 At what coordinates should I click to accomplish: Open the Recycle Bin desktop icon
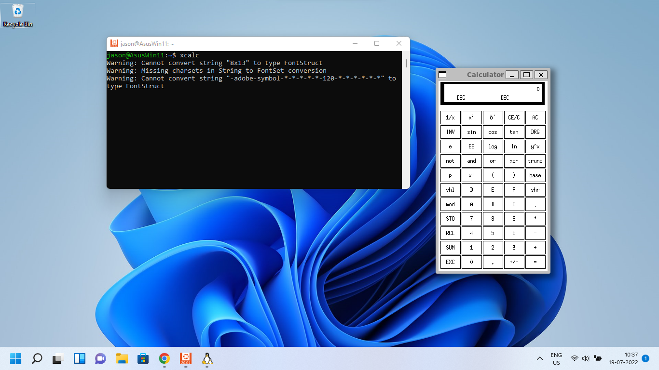18,15
